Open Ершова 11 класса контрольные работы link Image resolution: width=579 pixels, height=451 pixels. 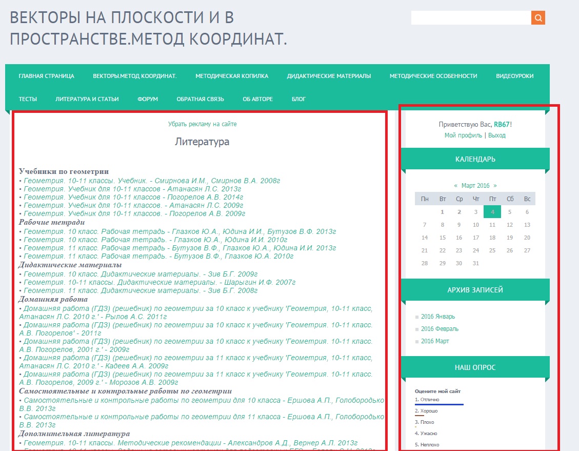202,421
